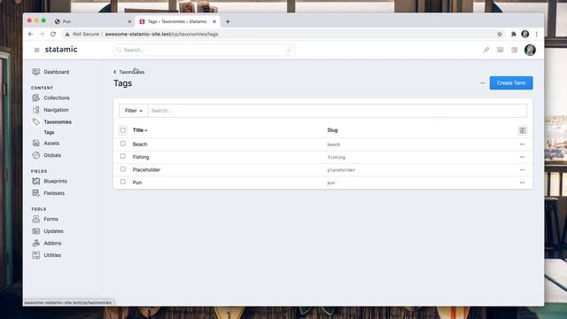Check the Pun row checkbox
The width and height of the screenshot is (567, 319).
(x=123, y=182)
